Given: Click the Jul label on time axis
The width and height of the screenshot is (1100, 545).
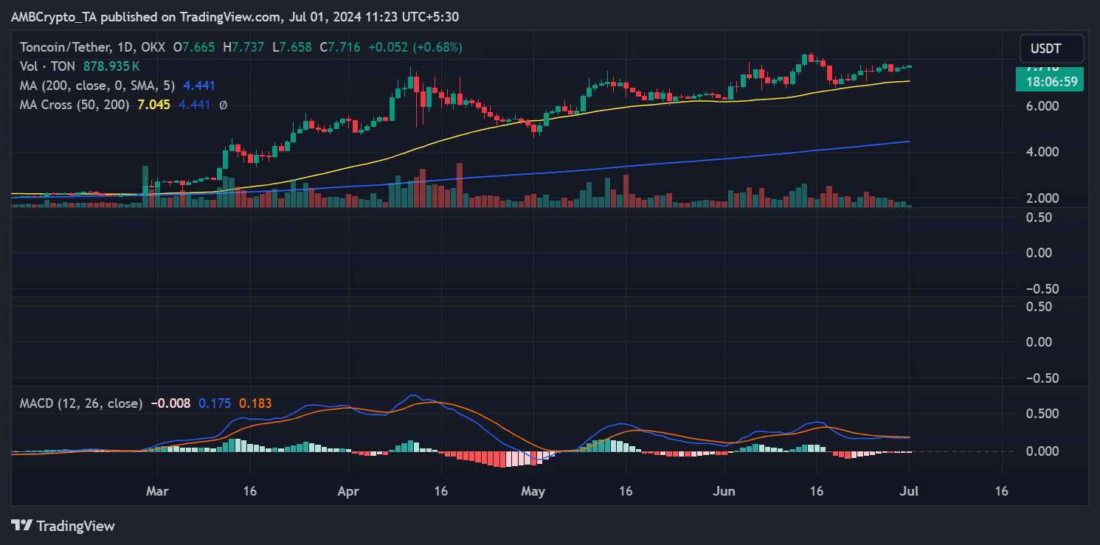Looking at the screenshot, I should (909, 490).
